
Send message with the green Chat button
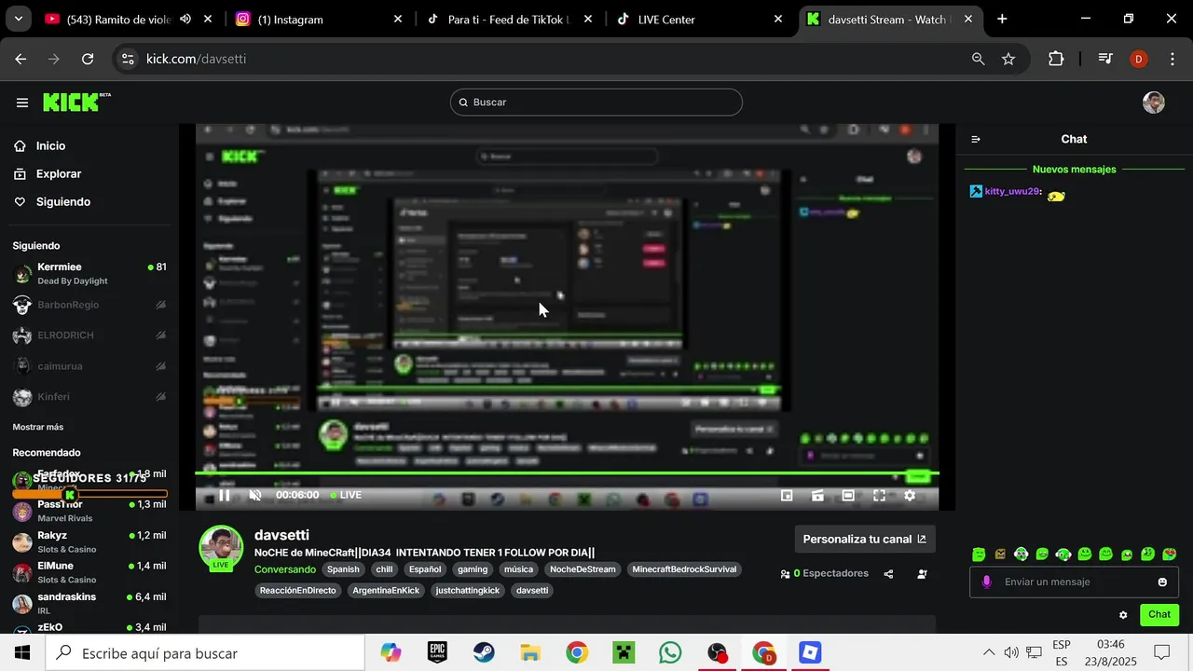[x=1159, y=614]
